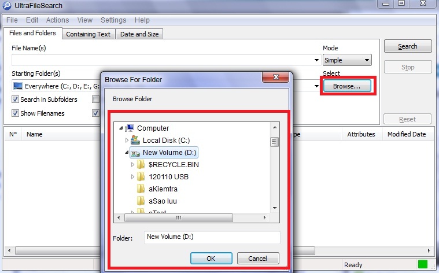
Task: Open the Mode dropdown set to Simple
Action: coord(347,60)
